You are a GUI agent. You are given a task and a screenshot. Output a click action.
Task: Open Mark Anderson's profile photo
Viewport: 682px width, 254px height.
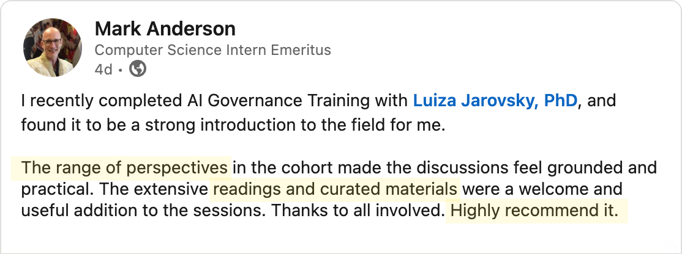click(x=53, y=47)
